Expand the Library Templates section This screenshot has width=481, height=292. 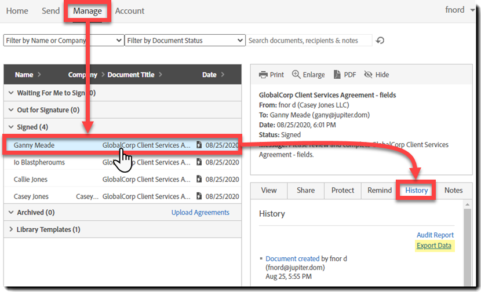[x=45, y=229]
